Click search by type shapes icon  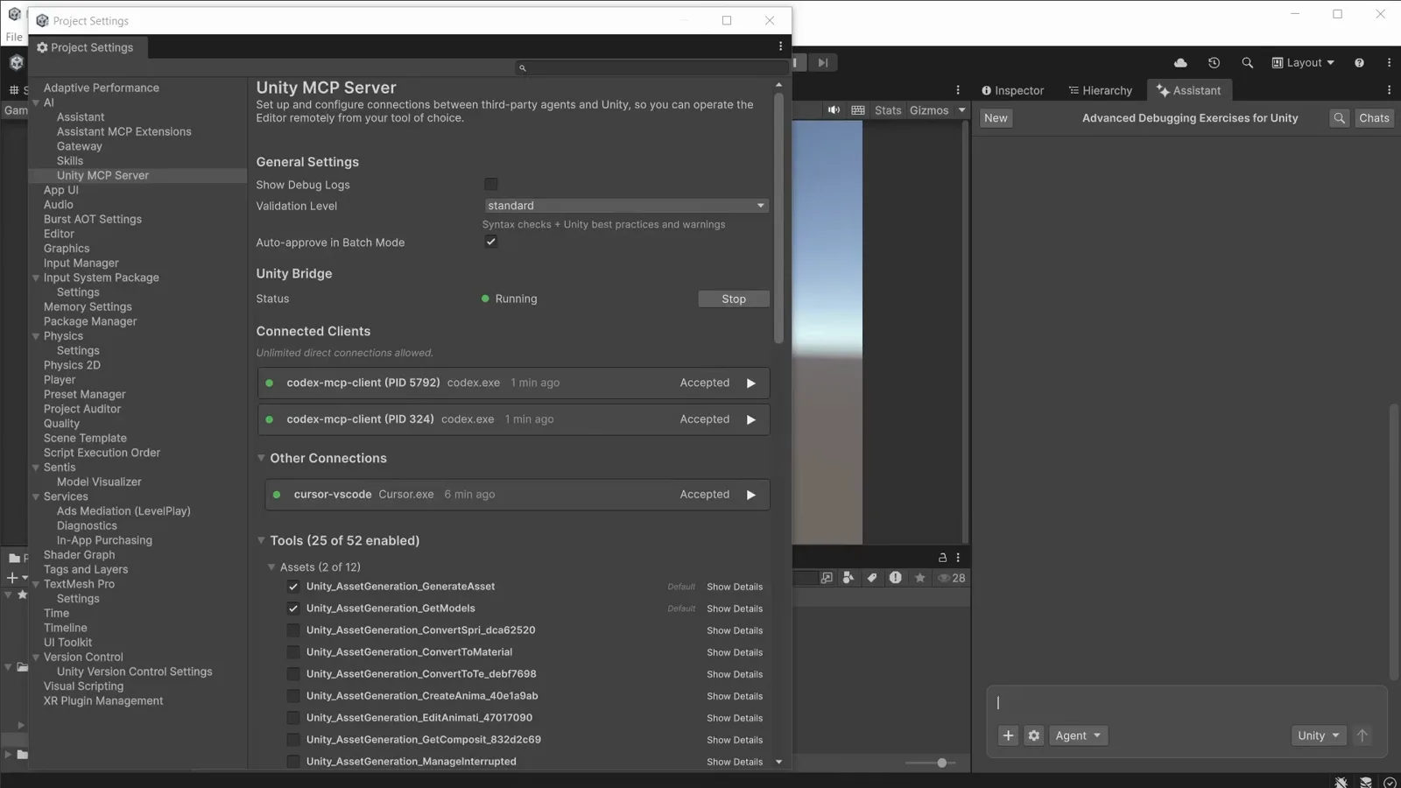[x=848, y=578]
